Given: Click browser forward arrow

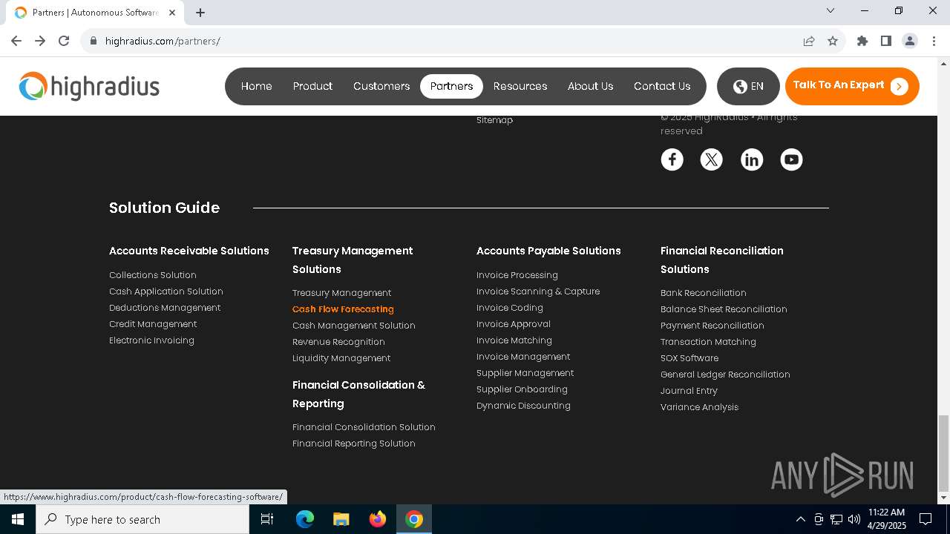Looking at the screenshot, I should click(x=40, y=41).
